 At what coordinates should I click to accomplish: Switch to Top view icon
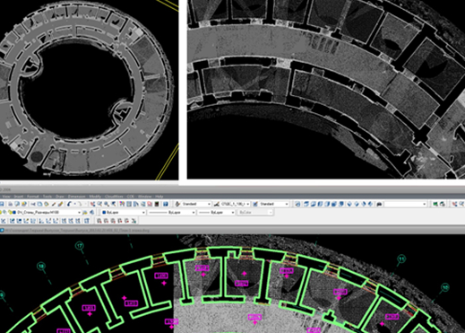pos(306,204)
